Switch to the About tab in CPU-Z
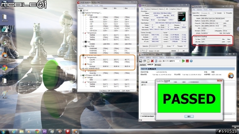The height and width of the screenshot is (134, 239). pos(179,9)
